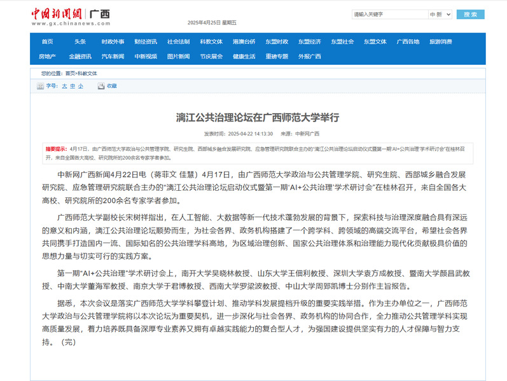Click the 搜索 search button
The width and height of the screenshot is (507, 381).
pyautogui.click(x=470, y=14)
